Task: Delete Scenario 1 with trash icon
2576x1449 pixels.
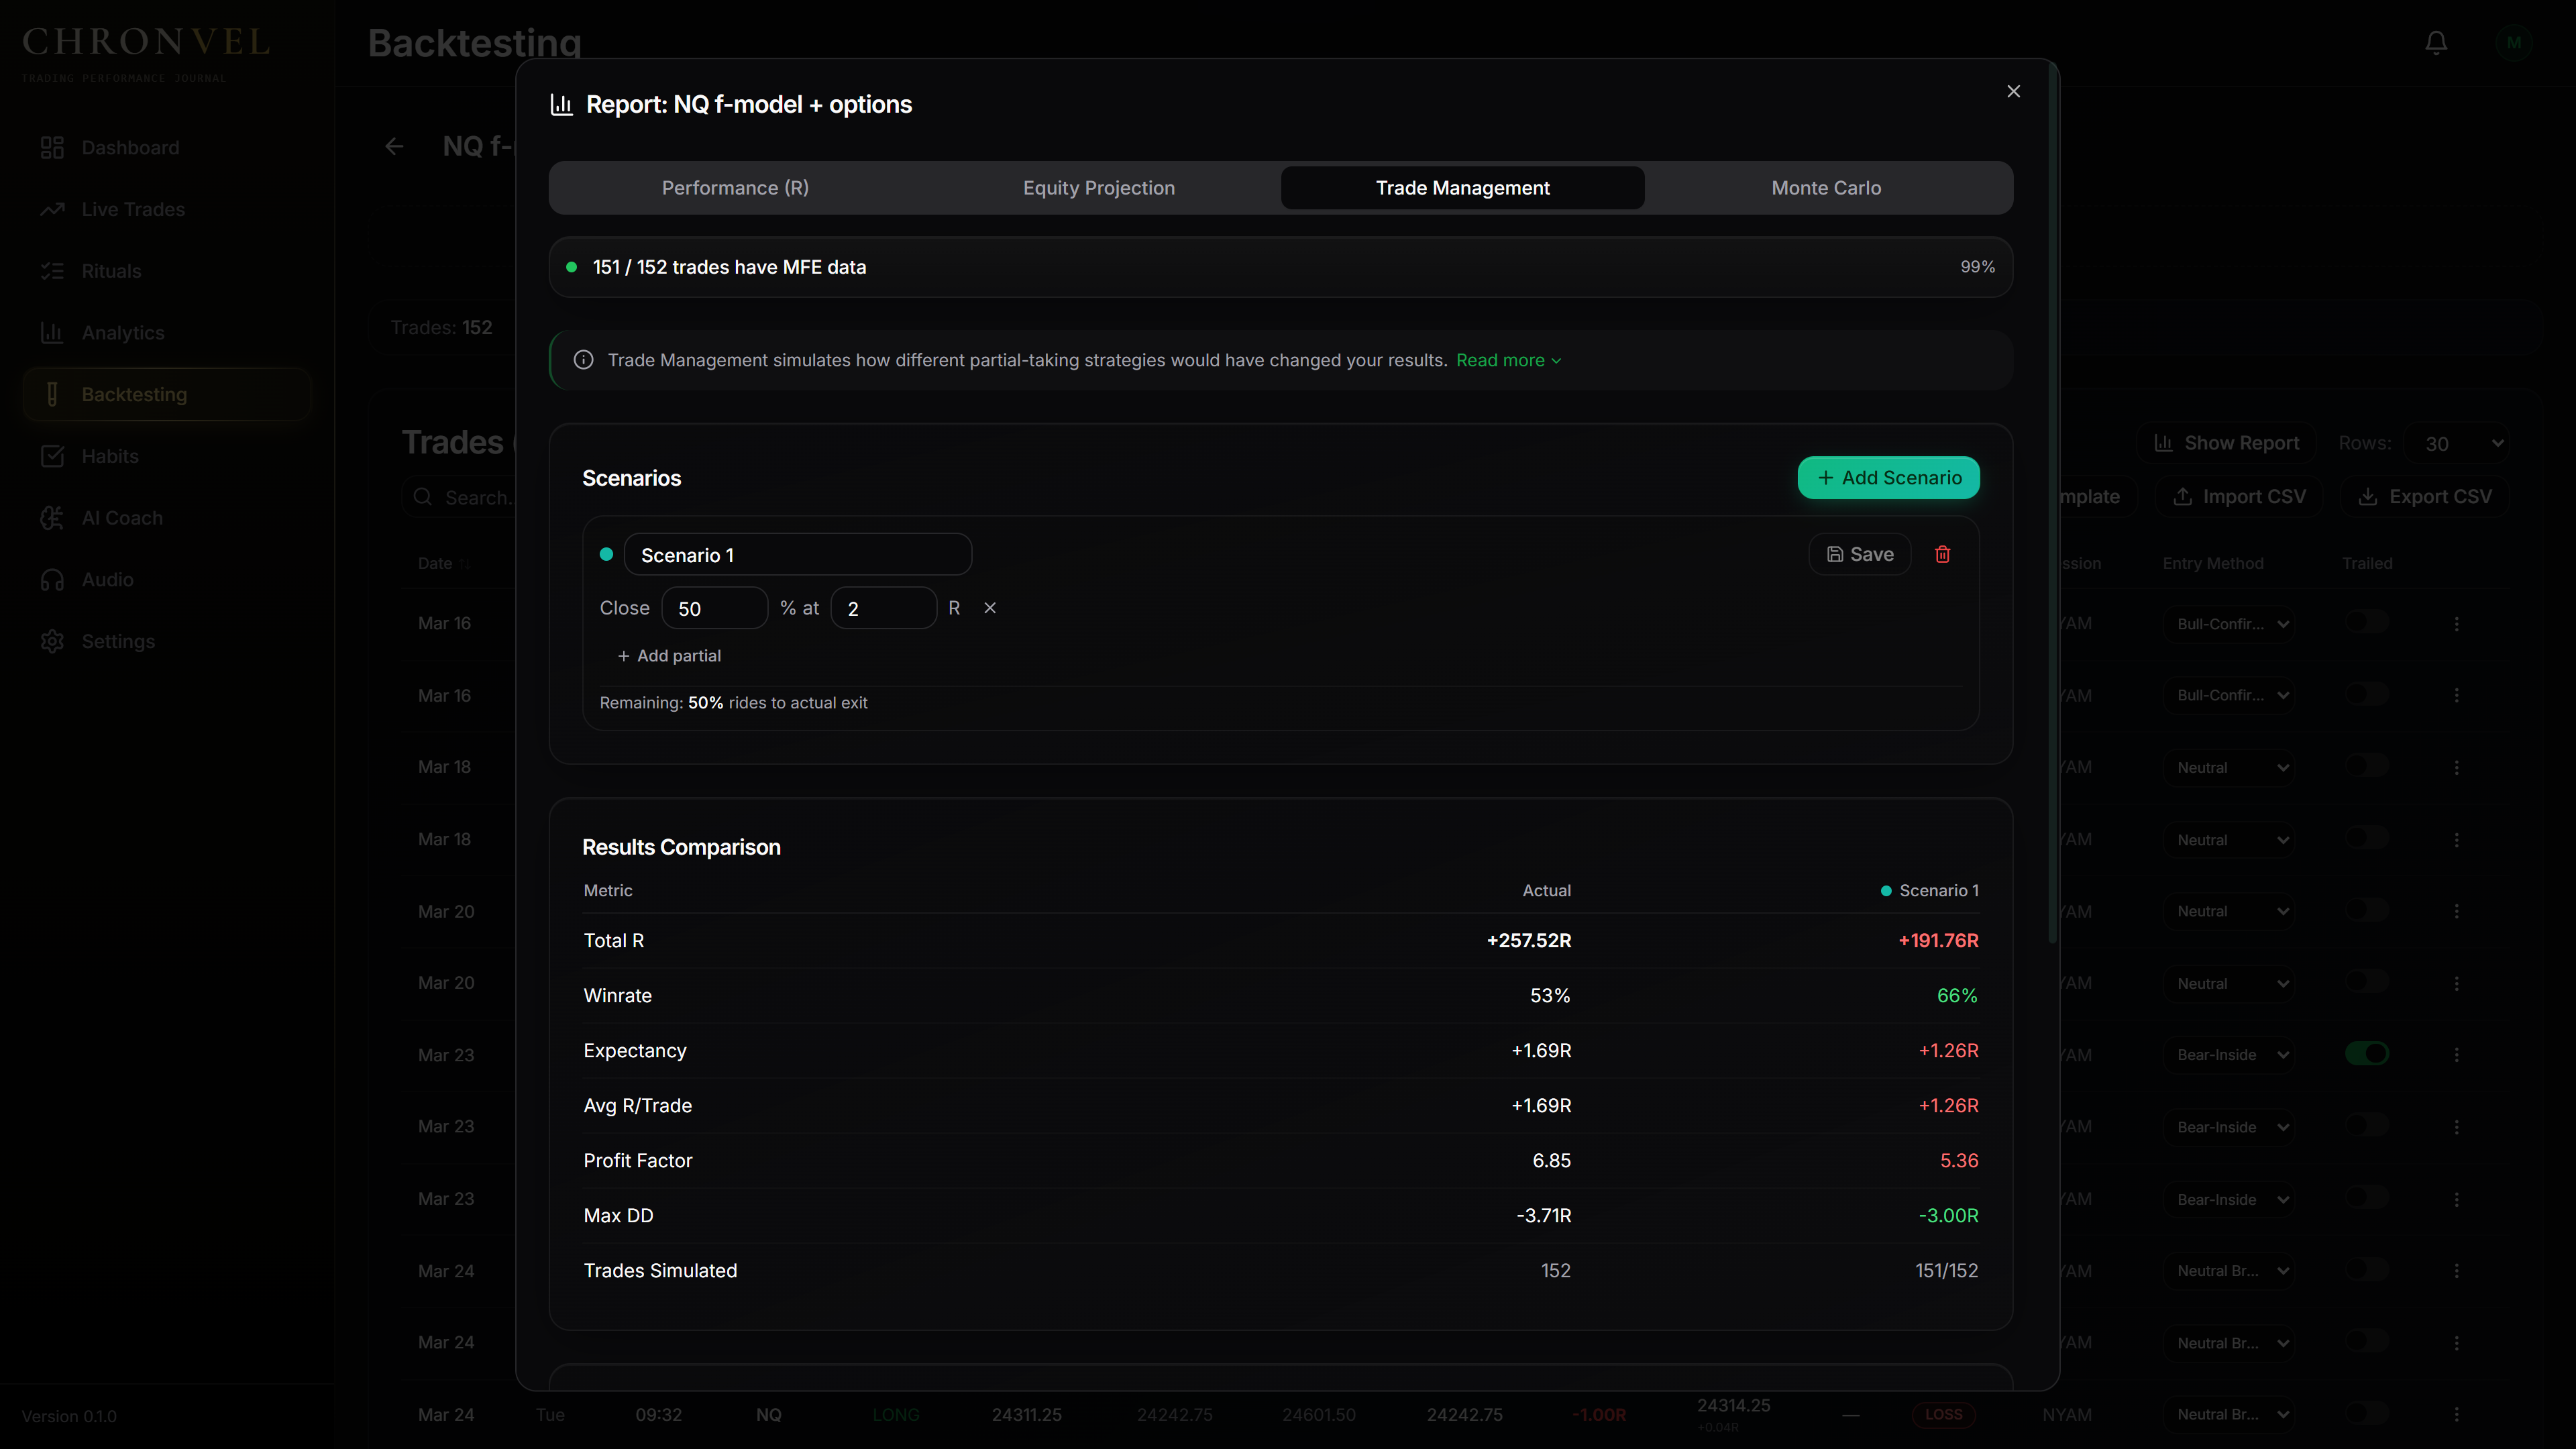Action: (1942, 554)
